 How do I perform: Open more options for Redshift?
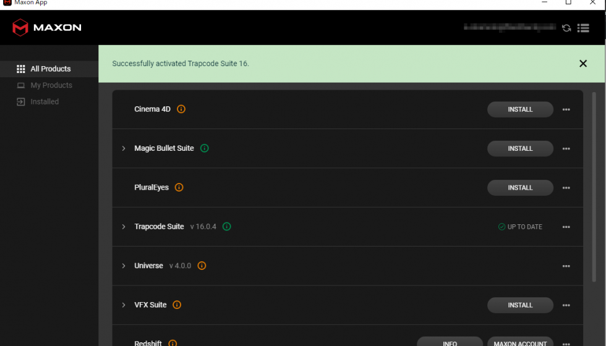click(566, 344)
